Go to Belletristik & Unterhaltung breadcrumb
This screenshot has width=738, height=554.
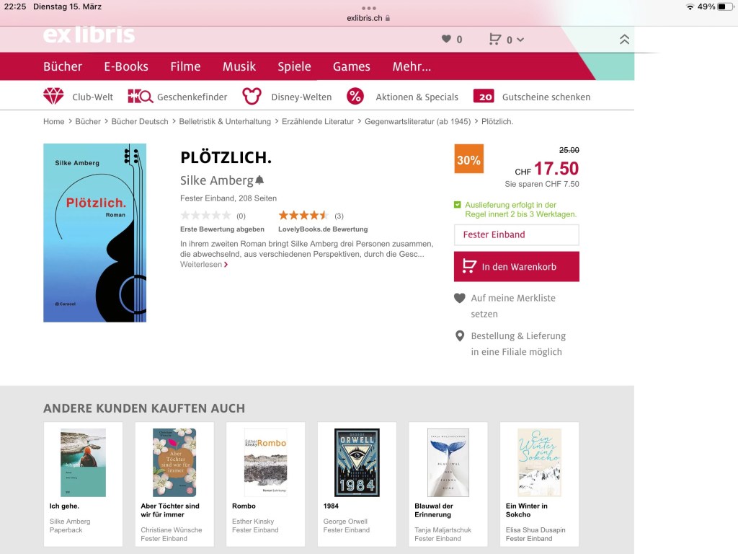tap(225, 122)
